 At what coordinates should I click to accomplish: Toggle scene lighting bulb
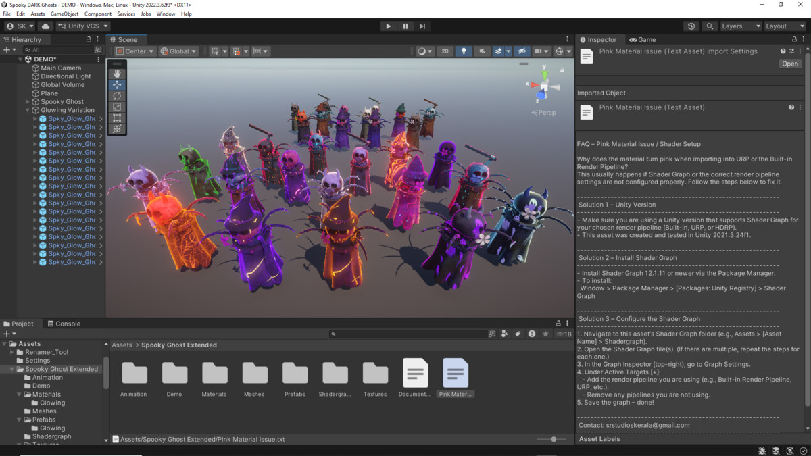[x=464, y=51]
